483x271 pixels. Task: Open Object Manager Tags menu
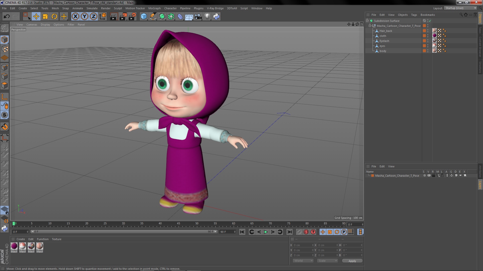point(414,15)
